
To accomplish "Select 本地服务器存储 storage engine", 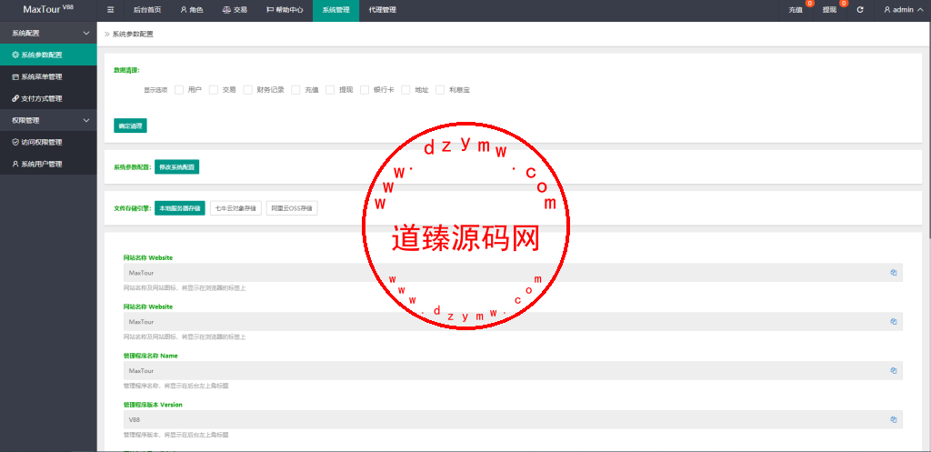I will pos(180,208).
